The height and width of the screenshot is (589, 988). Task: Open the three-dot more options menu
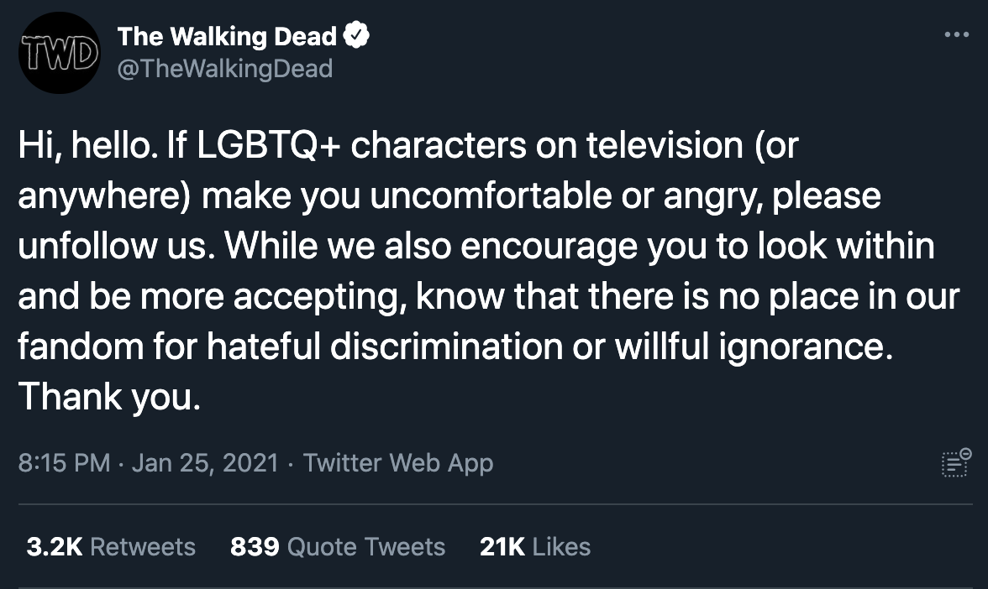point(957,35)
